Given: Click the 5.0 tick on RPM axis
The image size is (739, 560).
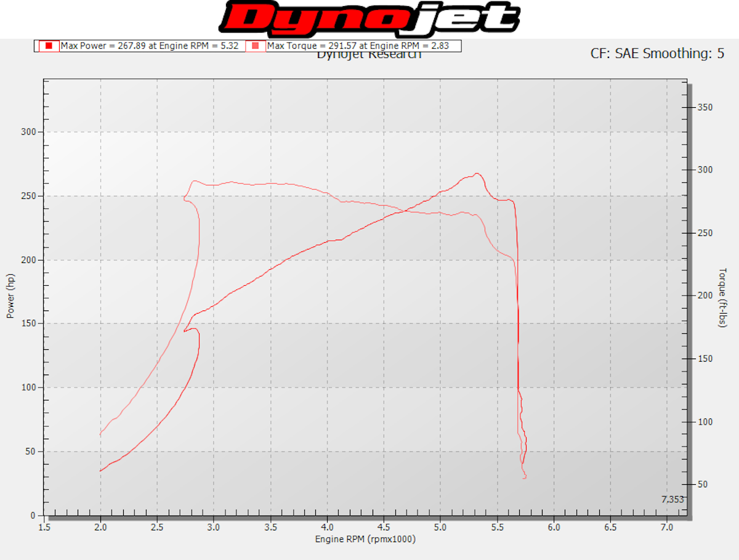Looking at the screenshot, I should pyautogui.click(x=440, y=527).
